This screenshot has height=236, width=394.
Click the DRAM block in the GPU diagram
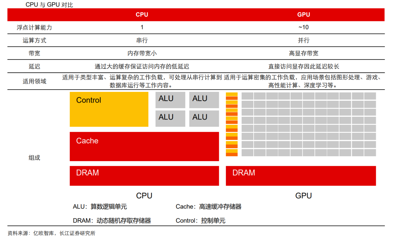301,176
